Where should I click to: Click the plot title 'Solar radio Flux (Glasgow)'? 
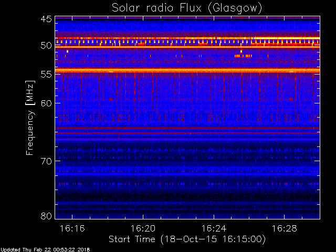coord(187,8)
